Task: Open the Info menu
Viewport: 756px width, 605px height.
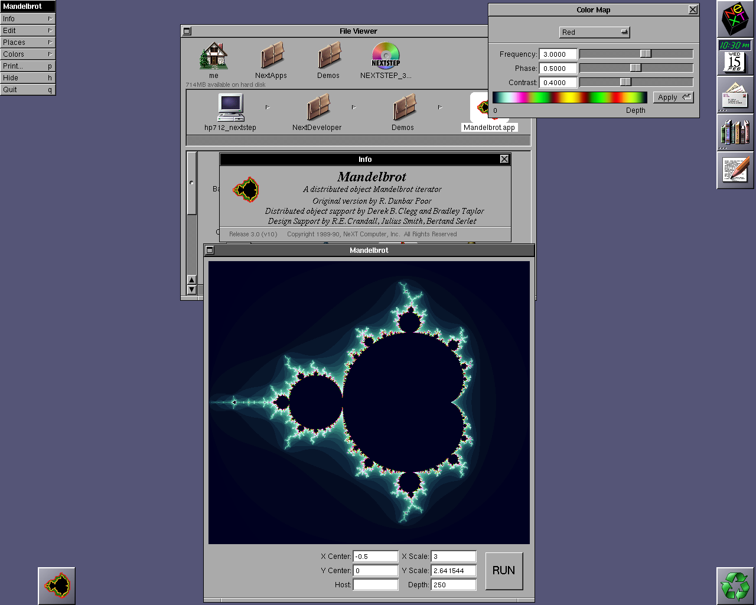Action: (28, 19)
